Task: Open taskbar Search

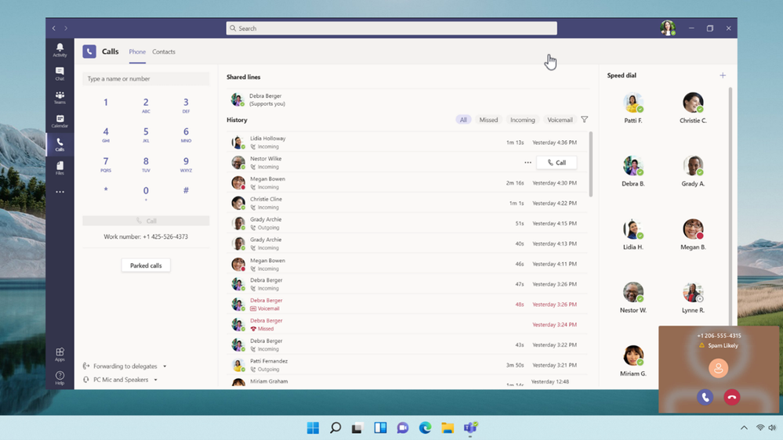Action: pyautogui.click(x=335, y=427)
